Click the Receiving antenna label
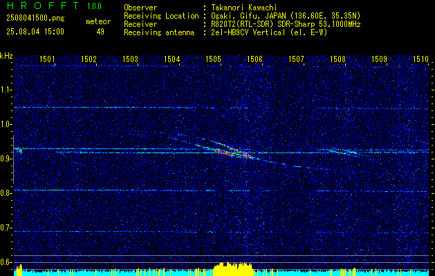This screenshot has height=276, width=435. (159, 32)
